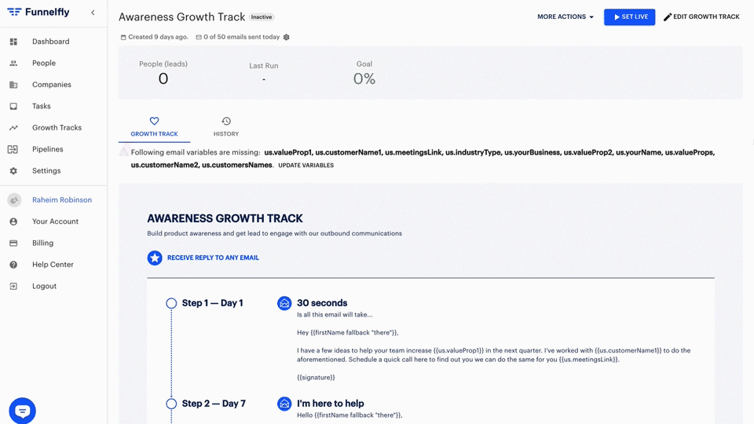Click the Step 1 — Day 1 label

[213, 303]
